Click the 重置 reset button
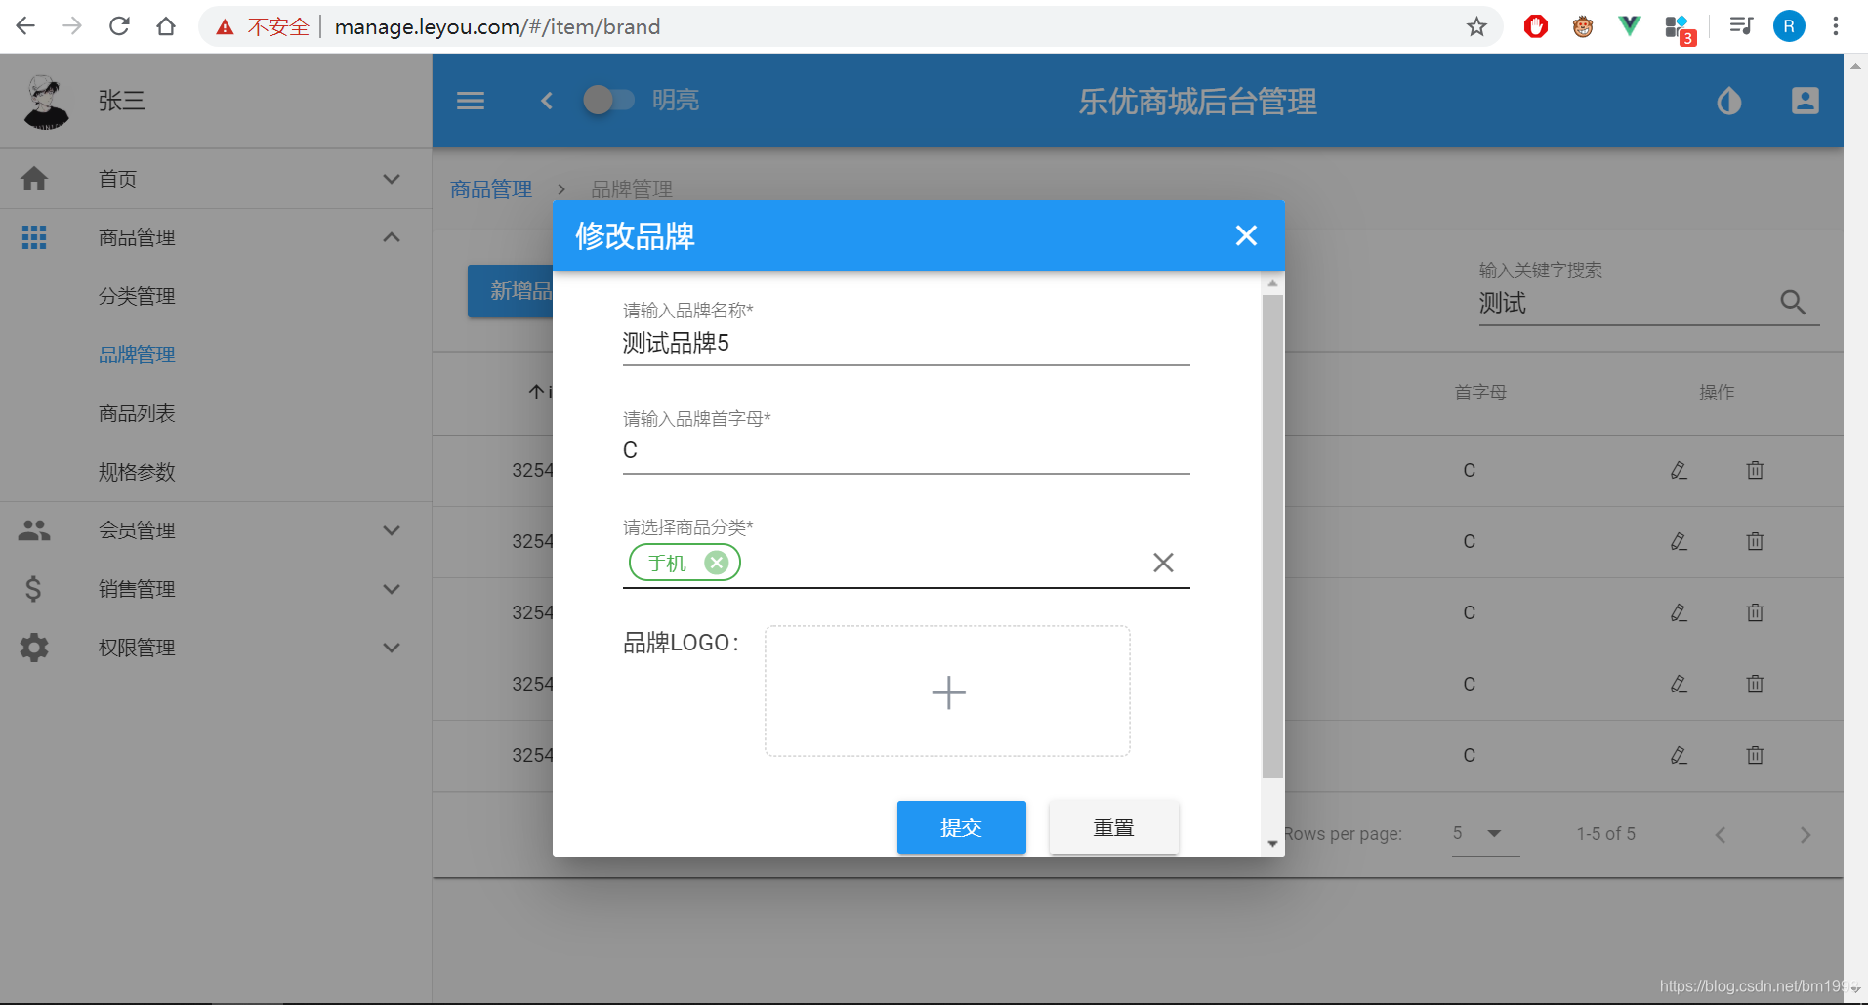The height and width of the screenshot is (1005, 1868). (x=1112, y=826)
